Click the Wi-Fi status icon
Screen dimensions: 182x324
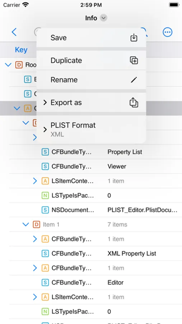[25, 5]
